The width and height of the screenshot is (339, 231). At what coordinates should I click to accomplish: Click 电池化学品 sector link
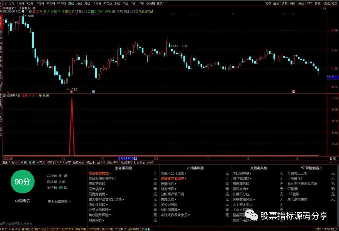click(x=146, y=11)
